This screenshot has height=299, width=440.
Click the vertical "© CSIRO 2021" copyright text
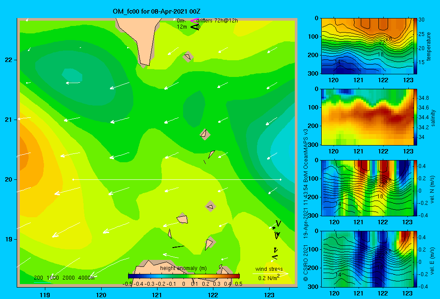(x=306, y=263)
